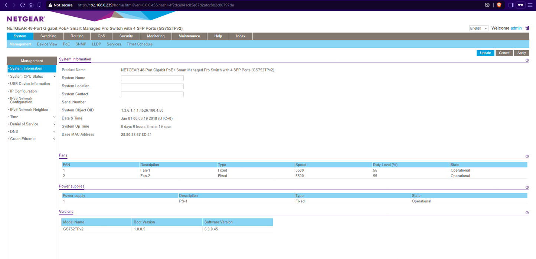Viewport: 536px width, 259px height.
Task: Open IP Configuration in sidebar
Action: point(23,91)
